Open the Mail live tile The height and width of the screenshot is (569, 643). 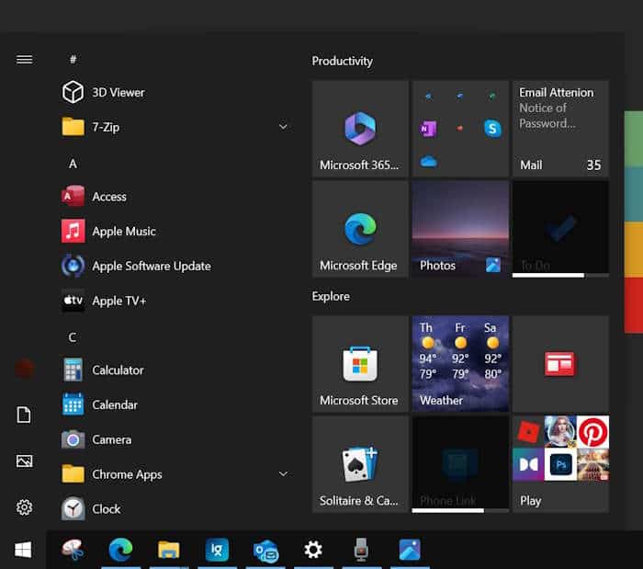[x=560, y=129]
